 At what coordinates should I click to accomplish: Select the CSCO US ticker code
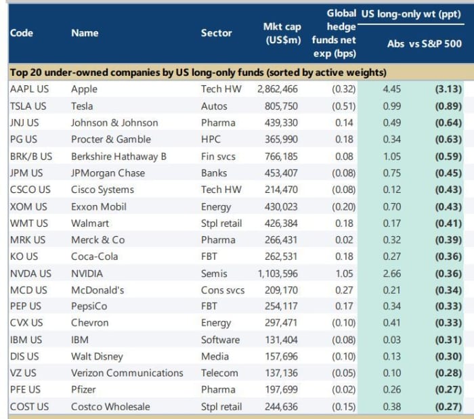coord(30,190)
